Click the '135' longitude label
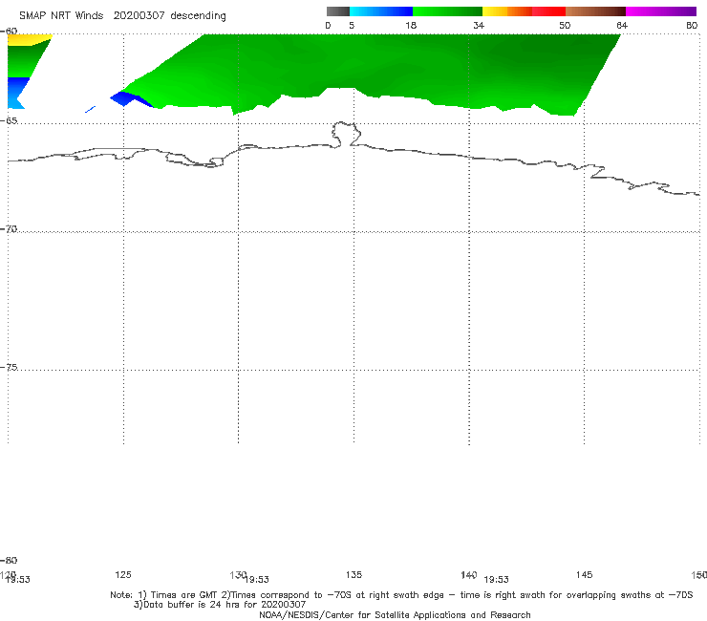This screenshot has height=621, width=707. 353,574
